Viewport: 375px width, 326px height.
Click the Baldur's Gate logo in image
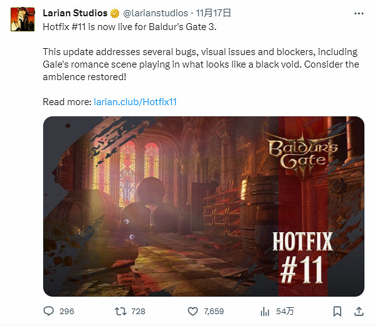coord(304,155)
